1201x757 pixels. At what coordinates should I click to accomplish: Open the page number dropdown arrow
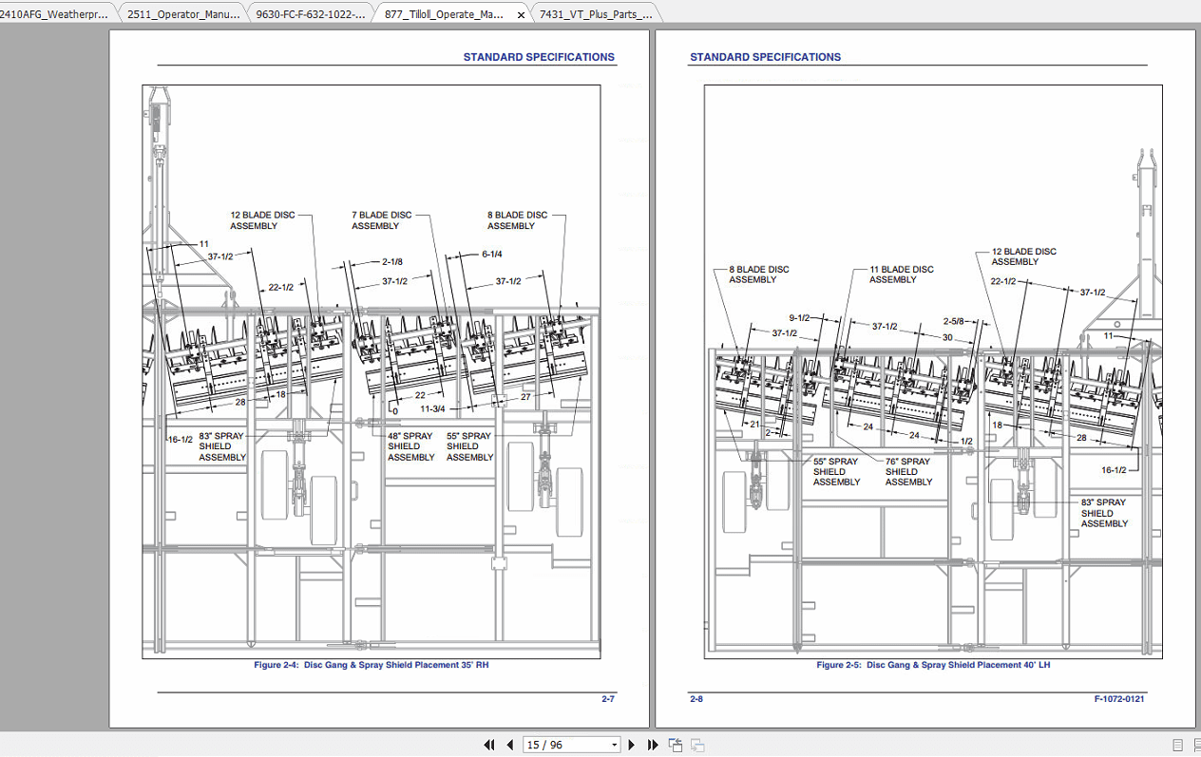[614, 745]
